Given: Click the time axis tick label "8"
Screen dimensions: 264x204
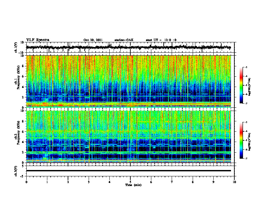Looking at the screenshot, I should click(193, 182).
